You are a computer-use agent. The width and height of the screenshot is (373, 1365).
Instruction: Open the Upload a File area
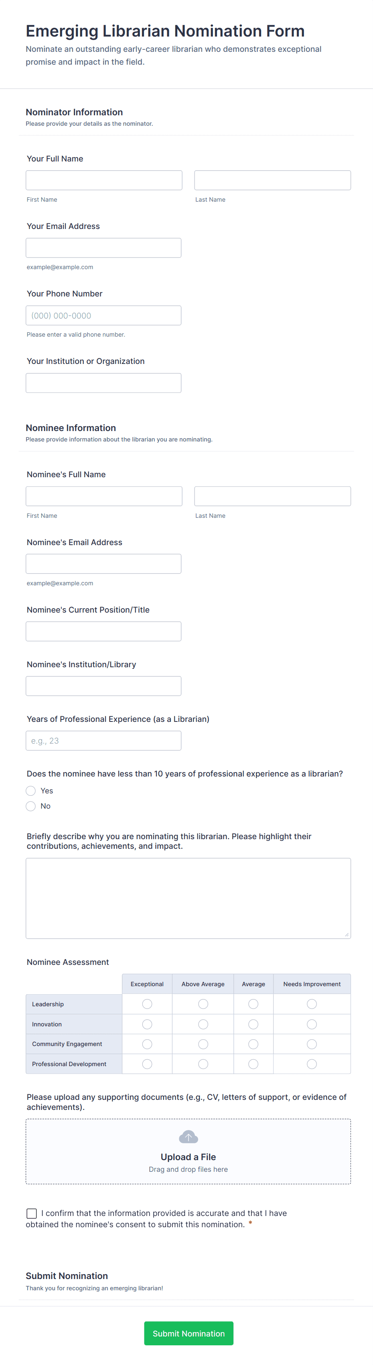(189, 1157)
